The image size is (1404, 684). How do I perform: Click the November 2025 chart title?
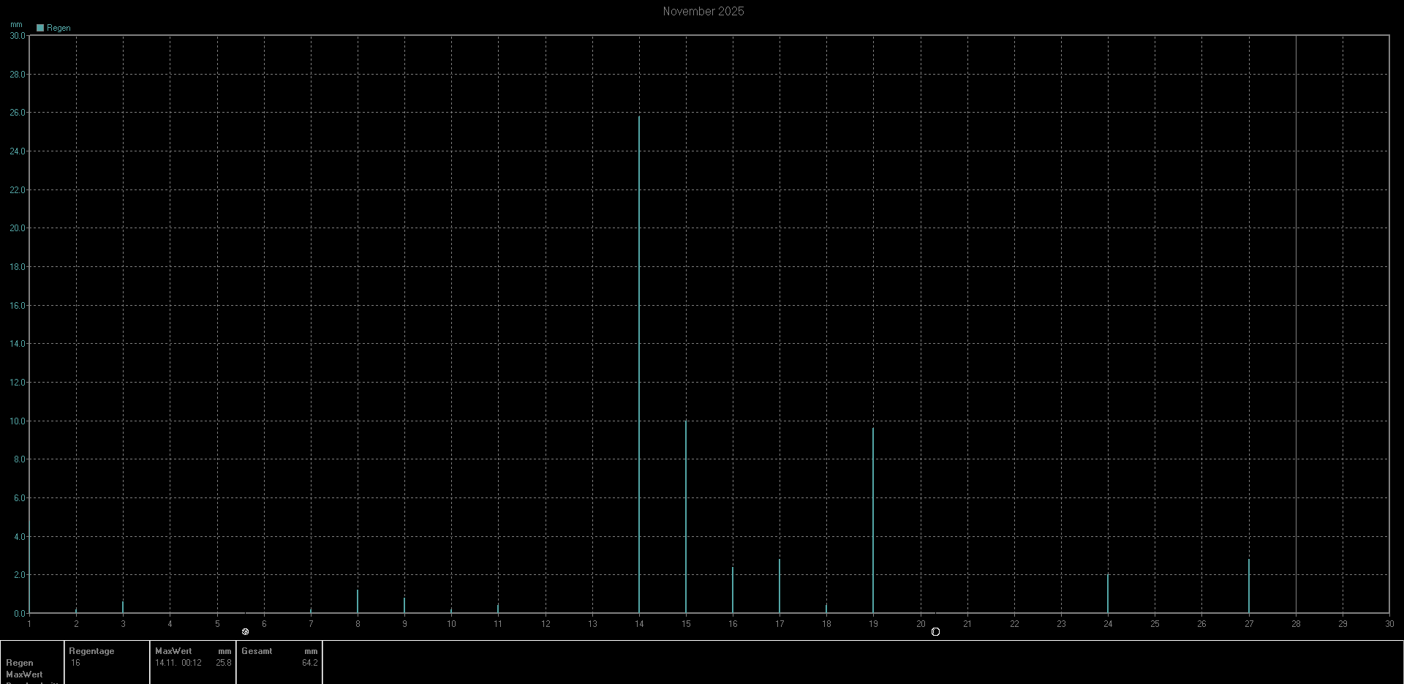(x=703, y=11)
